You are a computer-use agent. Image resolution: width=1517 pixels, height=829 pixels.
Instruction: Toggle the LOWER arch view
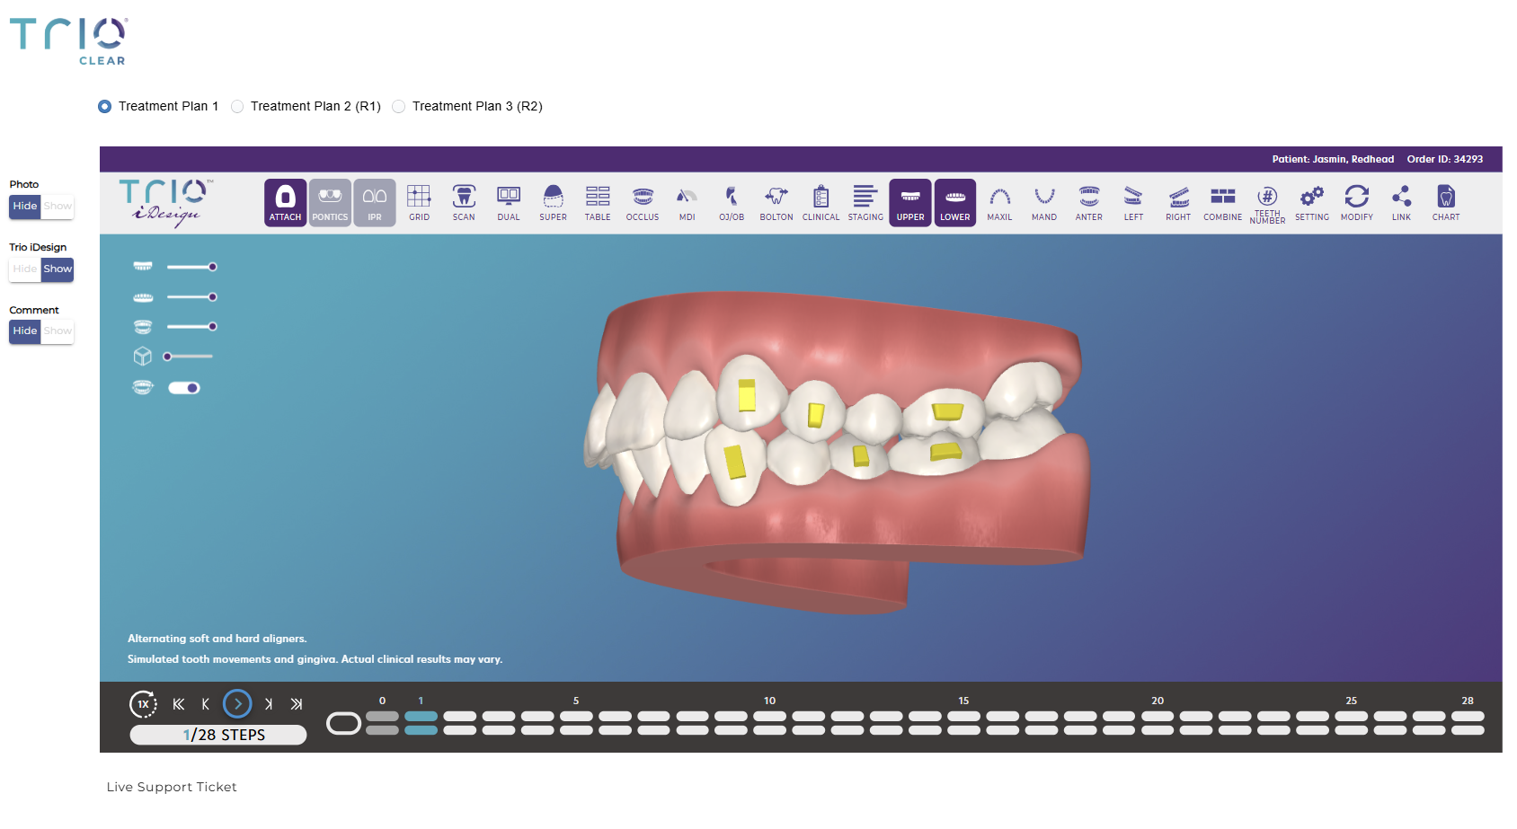(954, 202)
